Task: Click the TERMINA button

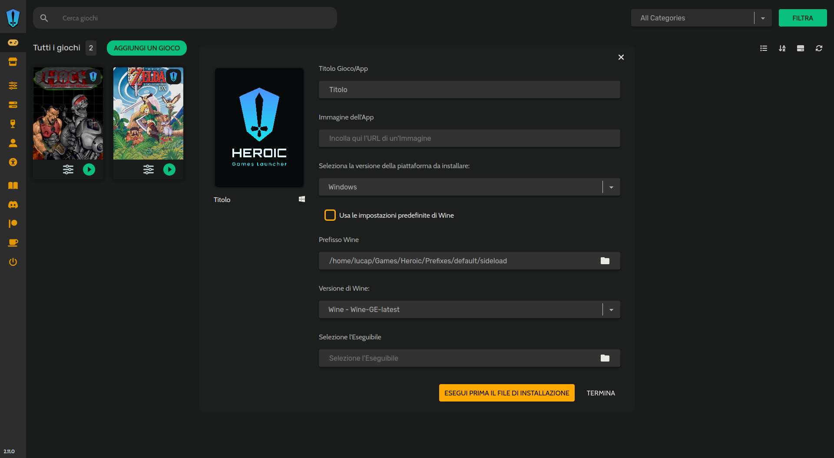Action: tap(601, 393)
